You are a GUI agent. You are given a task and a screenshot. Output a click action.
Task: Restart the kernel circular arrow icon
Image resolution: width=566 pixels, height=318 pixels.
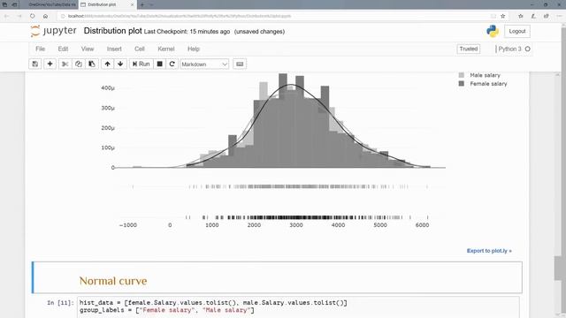(172, 64)
